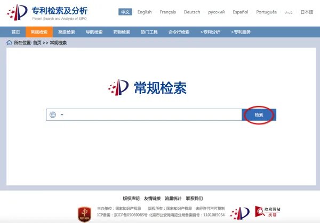Click the SIPO logo in the header

click(17, 12)
